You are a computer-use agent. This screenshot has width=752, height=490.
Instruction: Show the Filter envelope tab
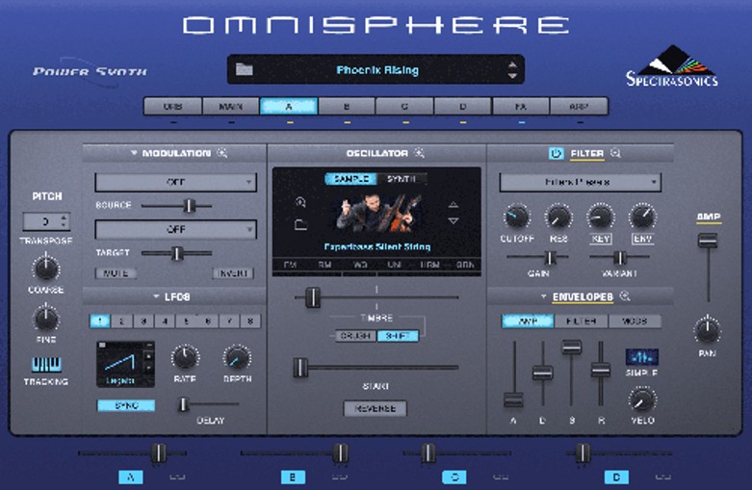point(581,321)
